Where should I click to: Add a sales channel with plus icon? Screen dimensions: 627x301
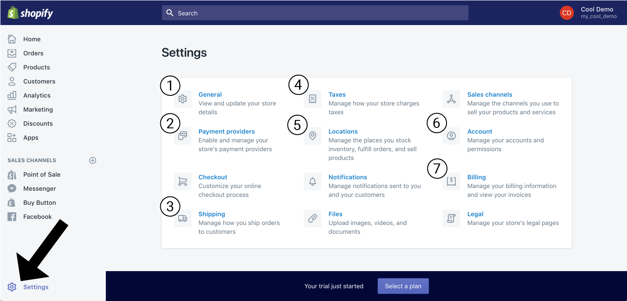[93, 160]
